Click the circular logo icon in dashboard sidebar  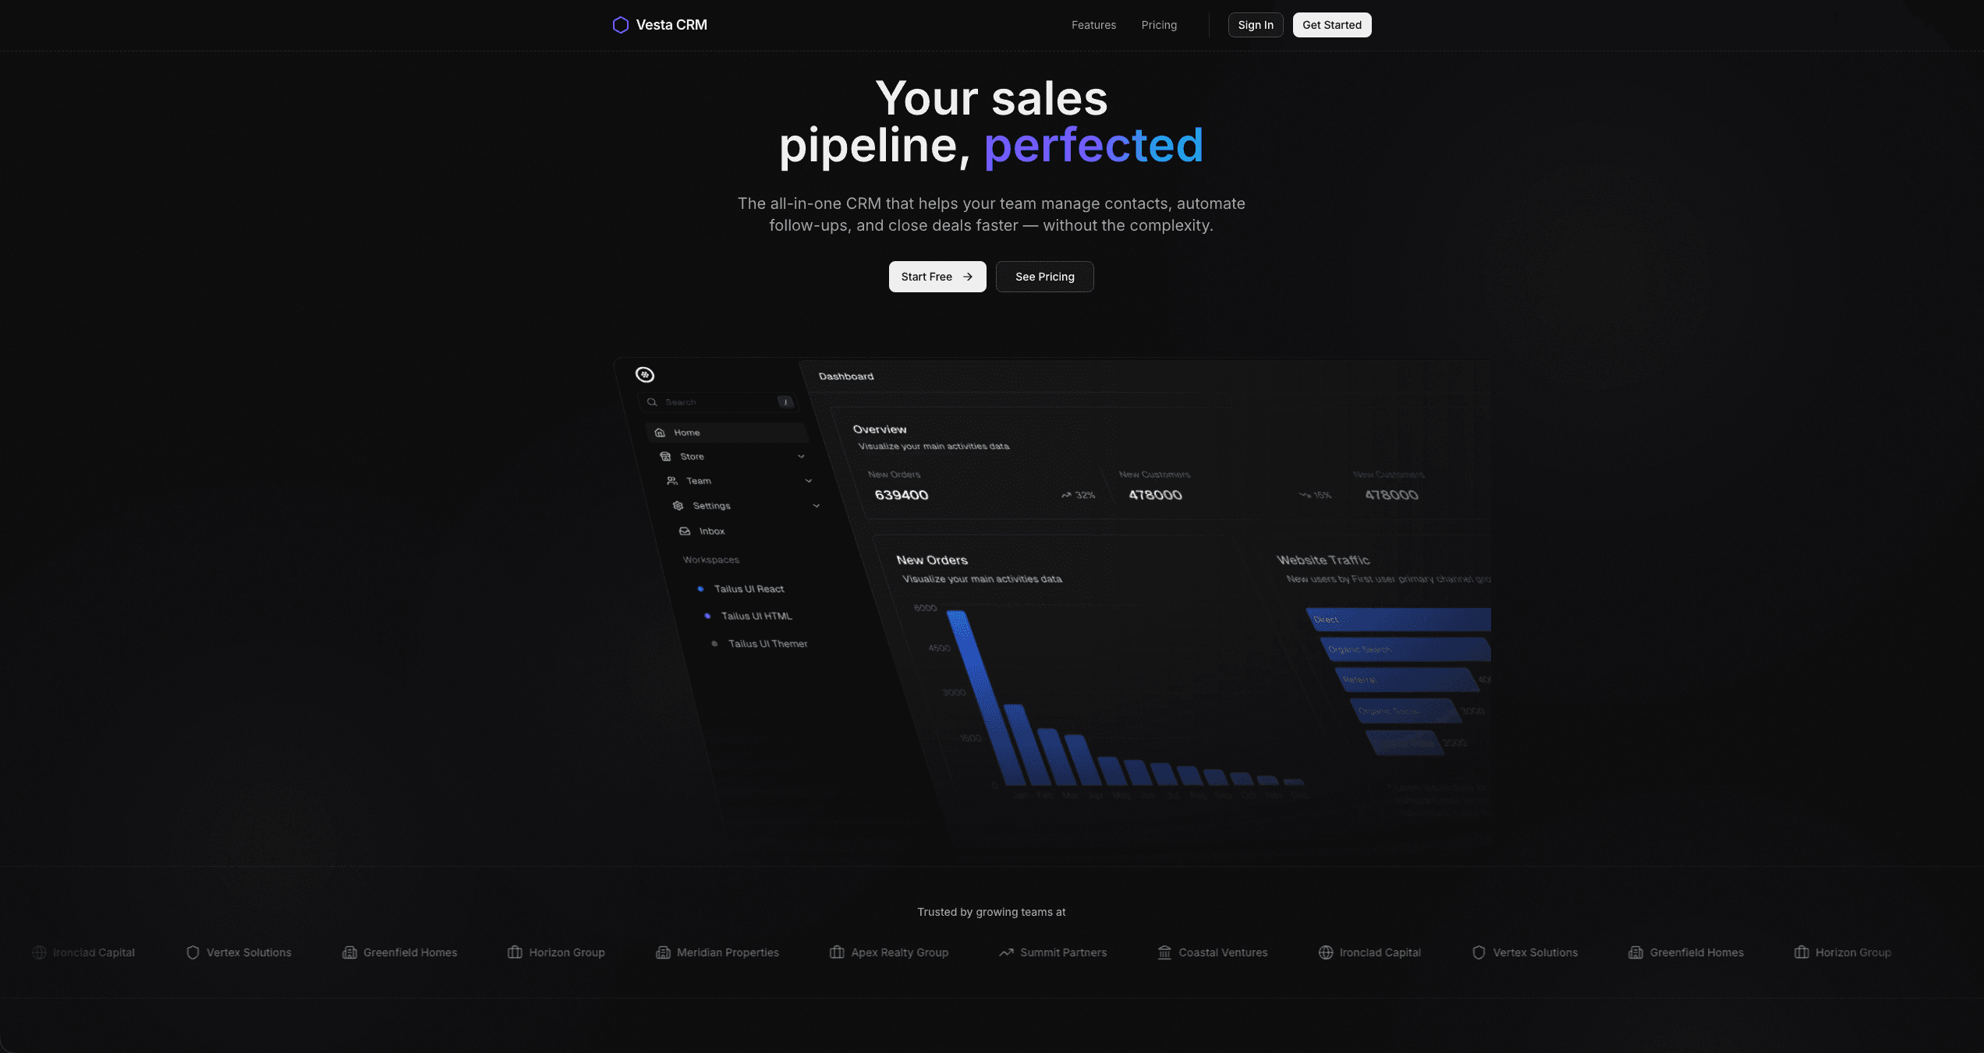tap(645, 375)
